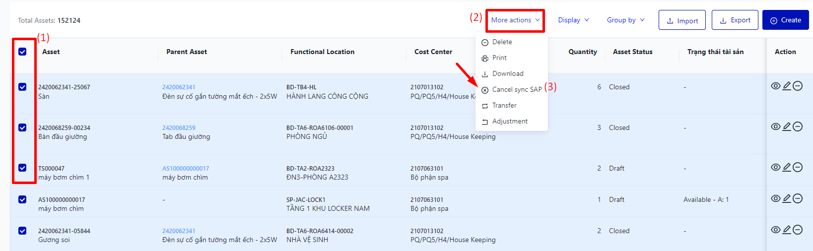Click view eye icon for asset AS100000000017
This screenshot has width=813, height=251.
[775, 198]
